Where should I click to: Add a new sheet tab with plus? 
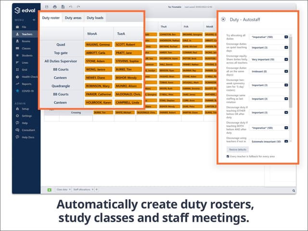click(x=96, y=191)
